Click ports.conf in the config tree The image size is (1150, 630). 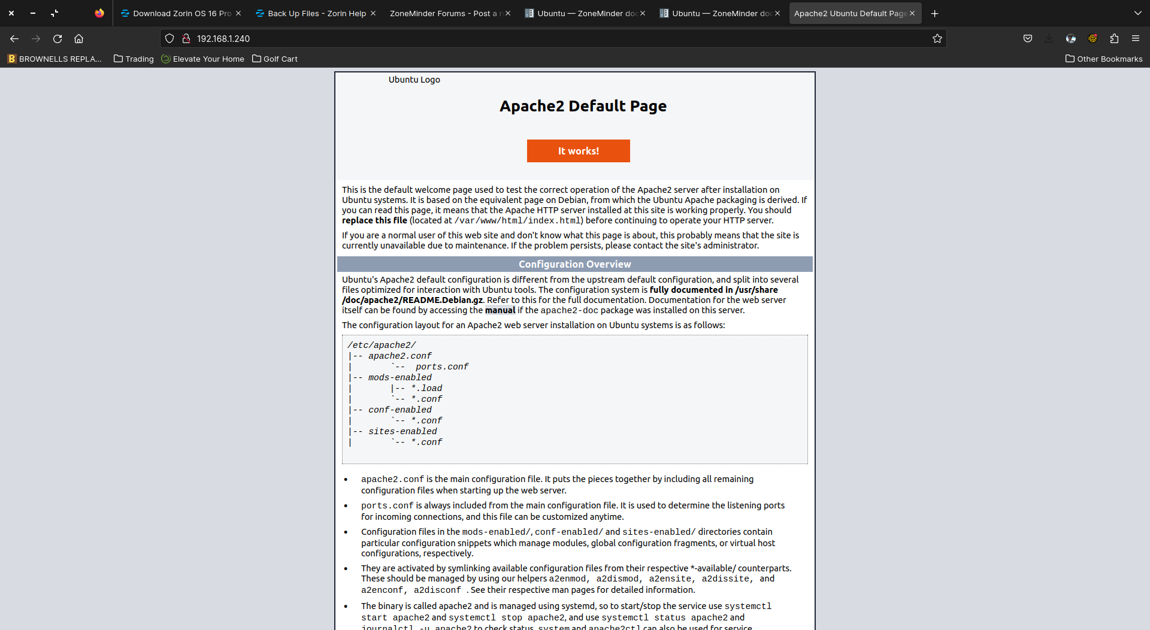pos(442,367)
